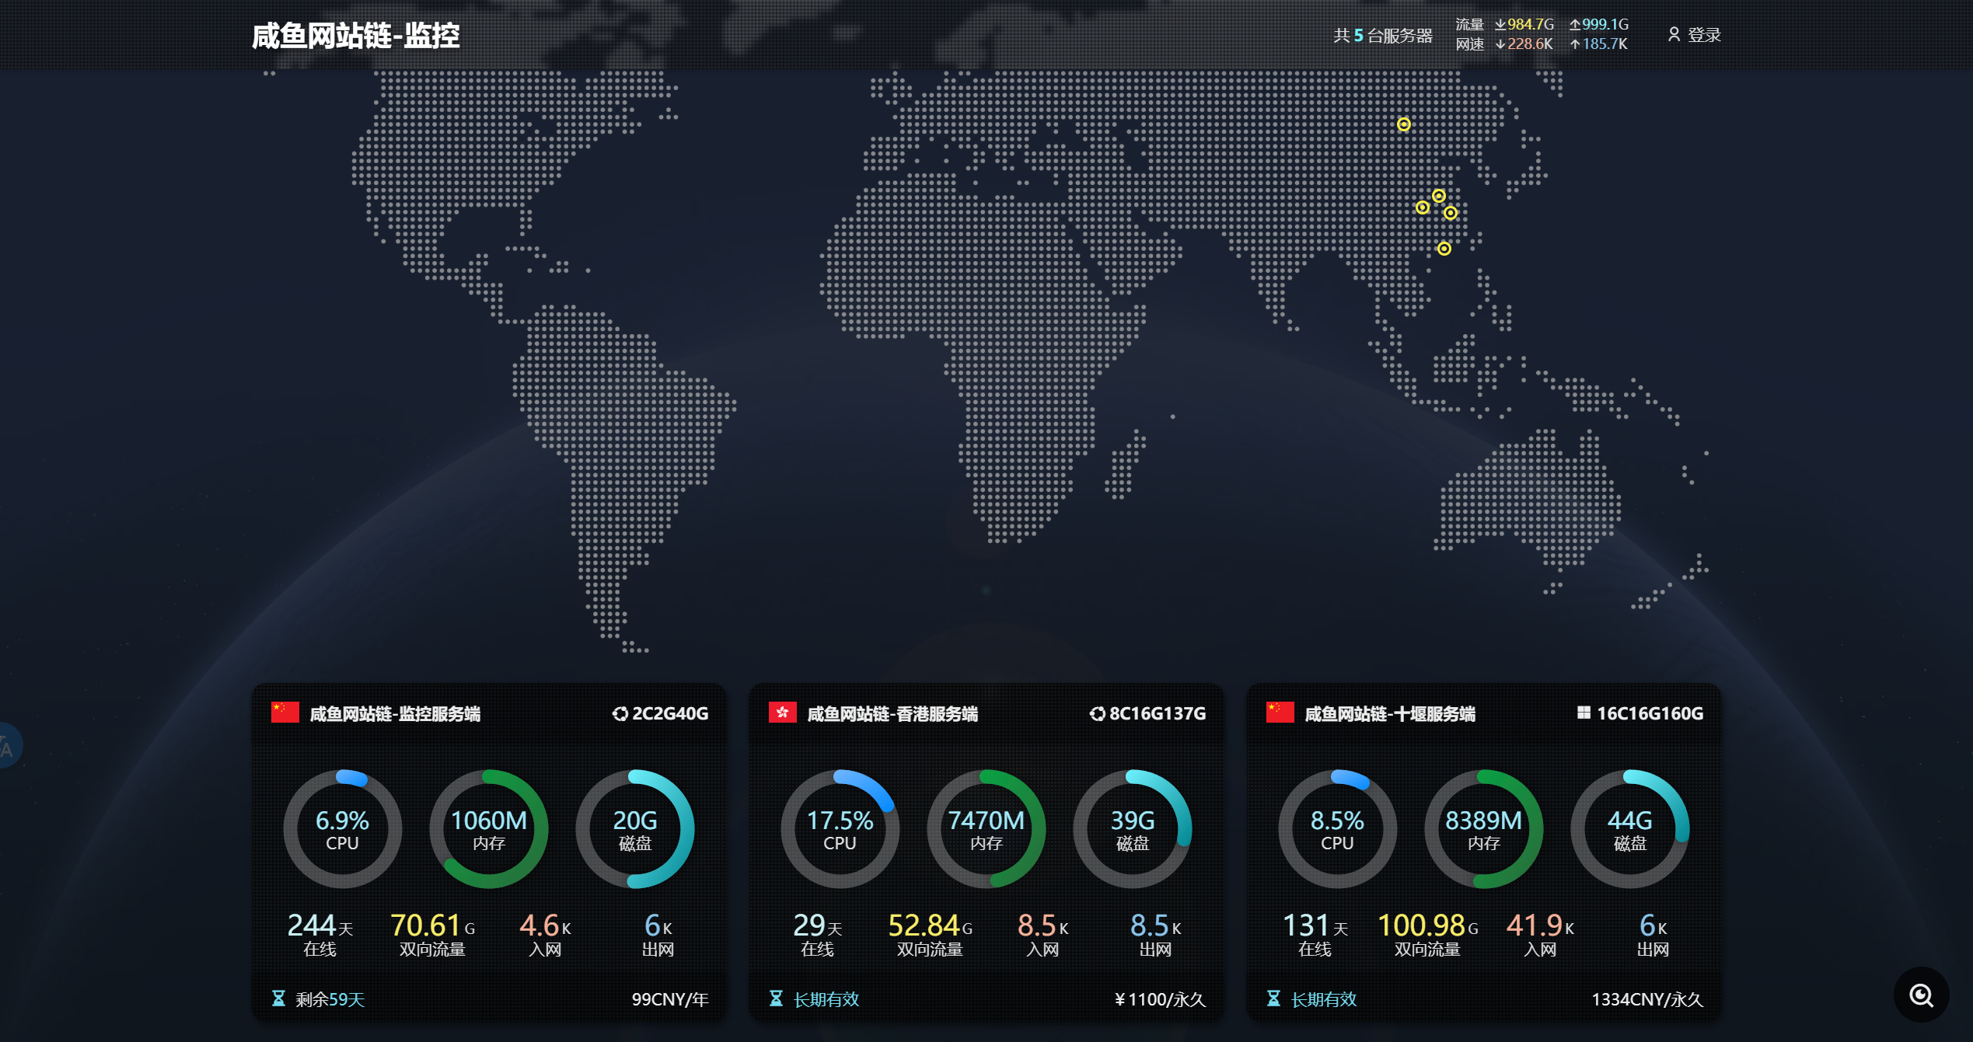The width and height of the screenshot is (1973, 1042).
Task: Click Windows icon beside 16C16G160G
Action: click(x=1584, y=713)
